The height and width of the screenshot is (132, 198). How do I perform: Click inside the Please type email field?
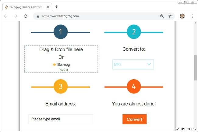[61, 119]
